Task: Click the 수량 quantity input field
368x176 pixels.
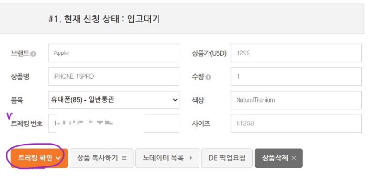Action: click(x=296, y=77)
